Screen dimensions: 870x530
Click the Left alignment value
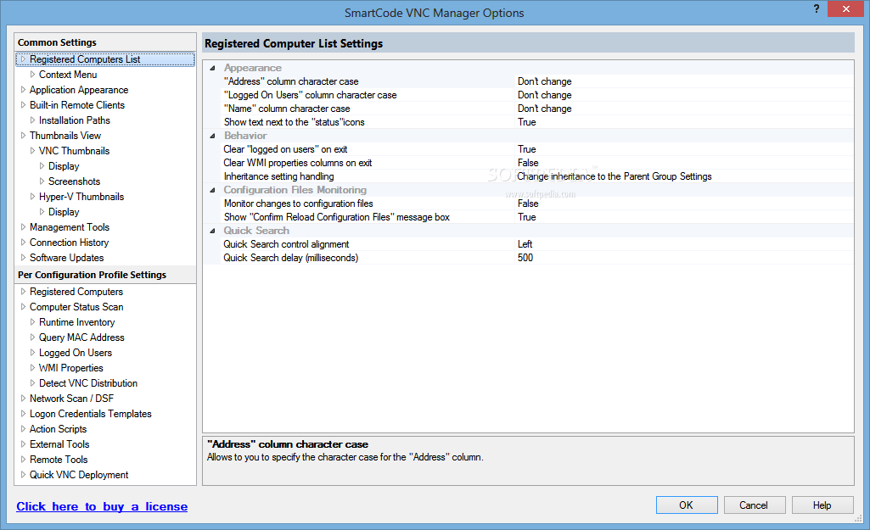point(525,244)
